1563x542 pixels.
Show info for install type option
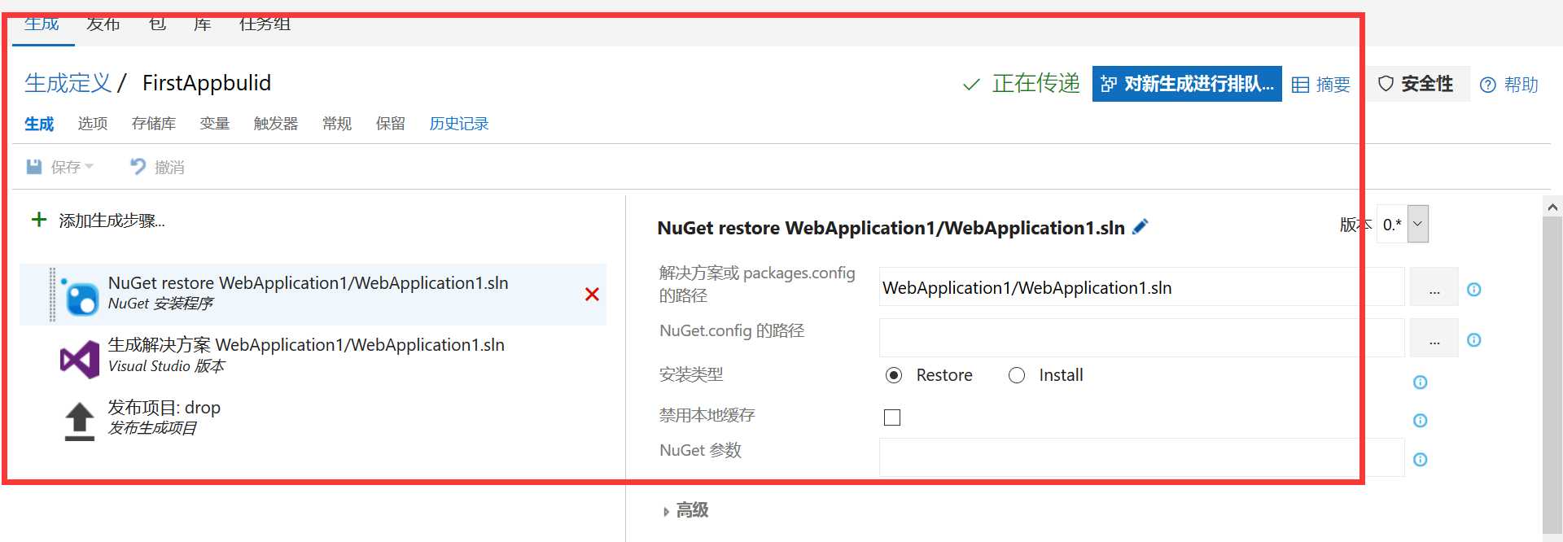coord(1420,382)
